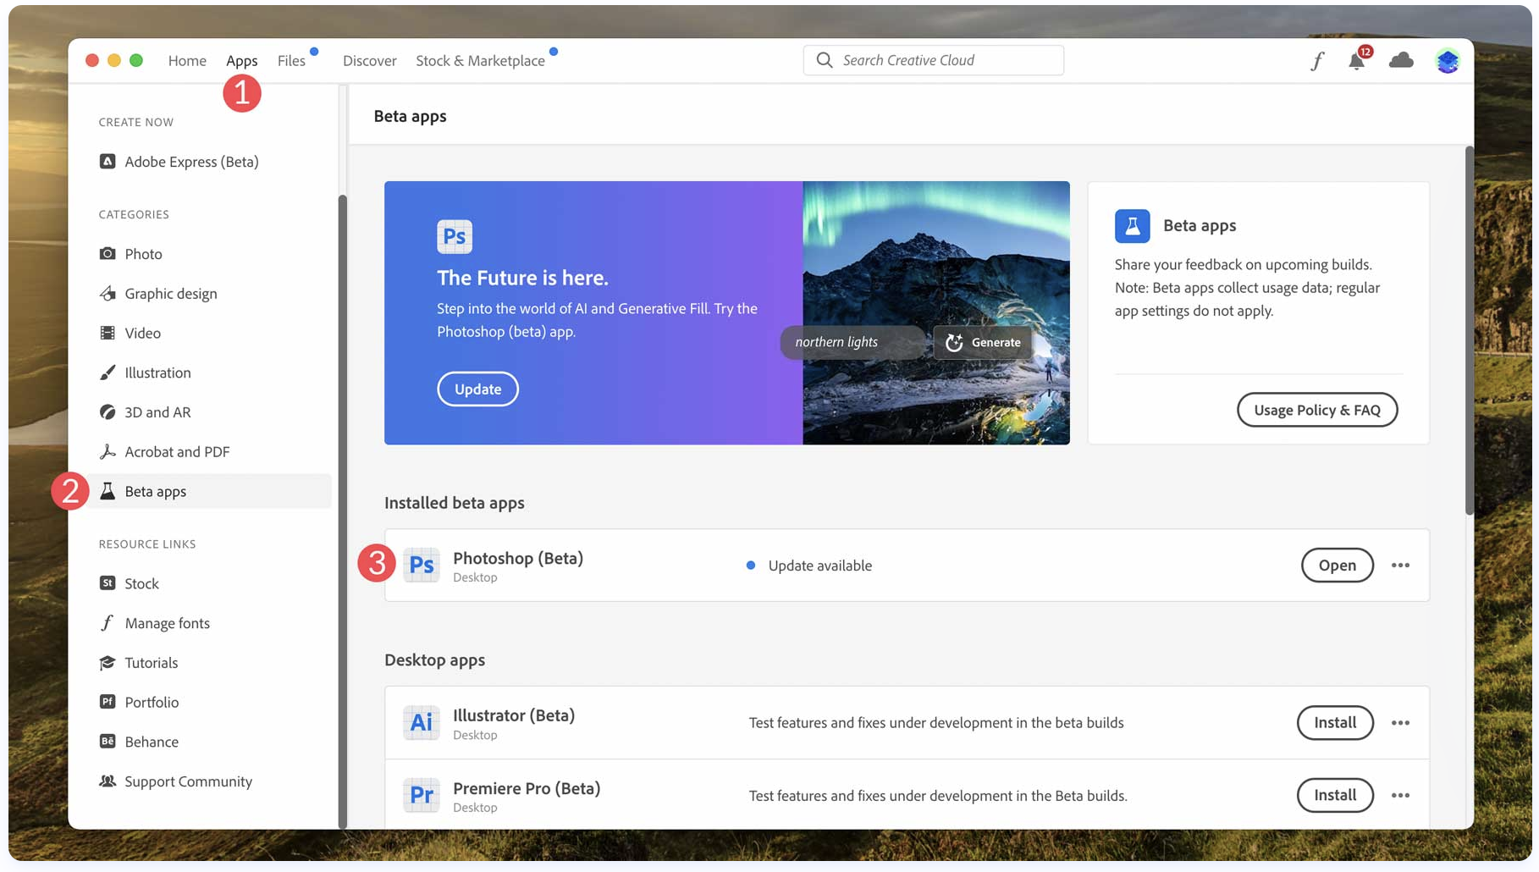Click the Illustrator (Beta) name text
This screenshot has width=1539, height=872.
513,715
